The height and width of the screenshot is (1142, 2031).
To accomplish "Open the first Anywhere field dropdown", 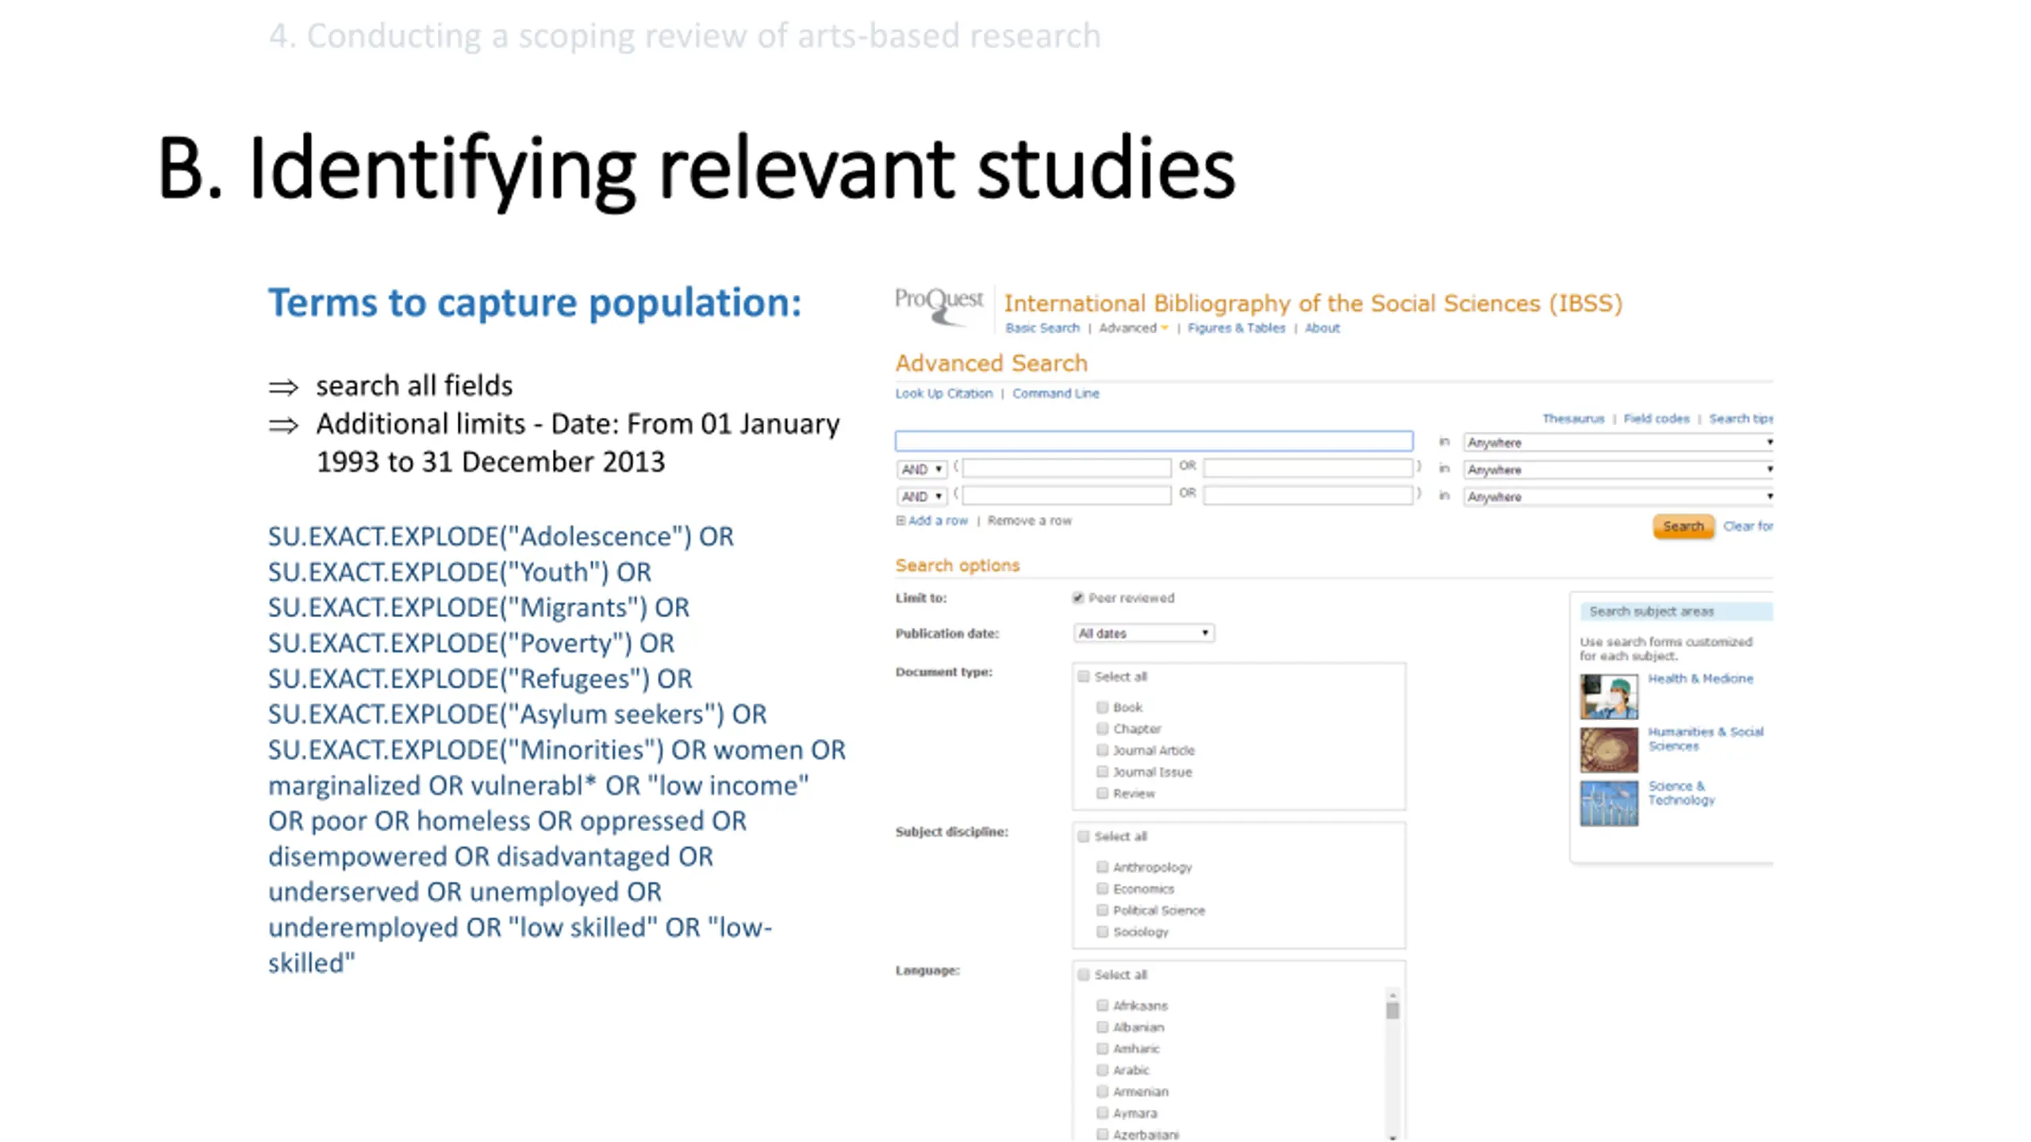I will (x=1618, y=443).
